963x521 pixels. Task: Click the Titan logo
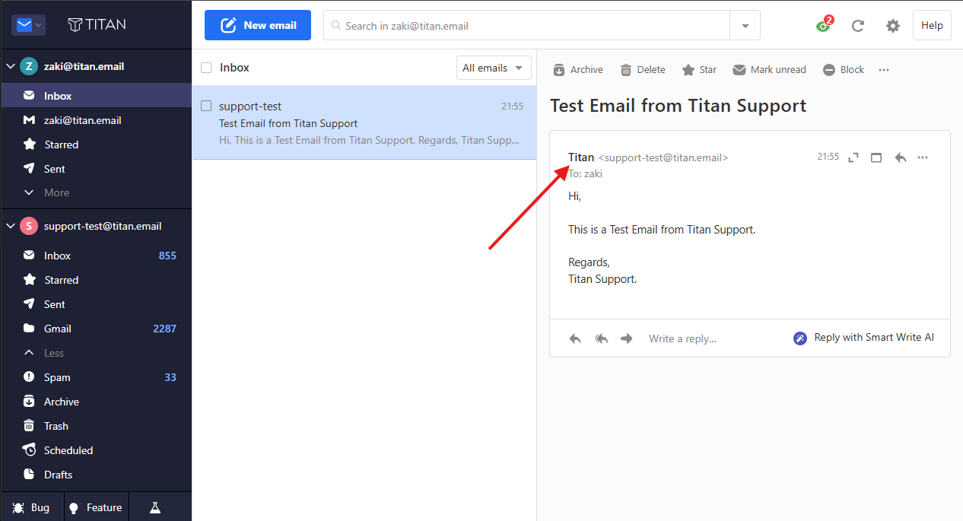[x=97, y=25]
